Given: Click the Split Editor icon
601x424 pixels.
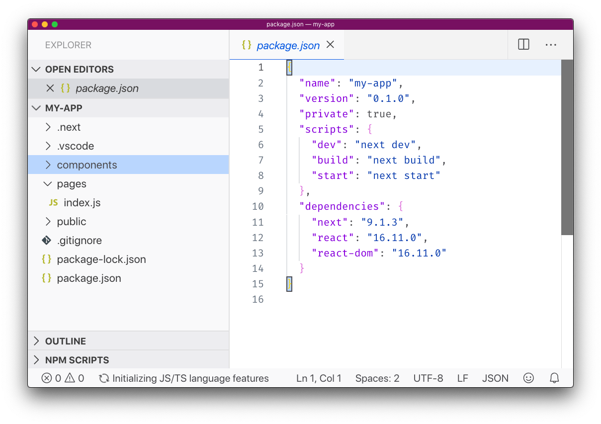Looking at the screenshot, I should point(523,44).
